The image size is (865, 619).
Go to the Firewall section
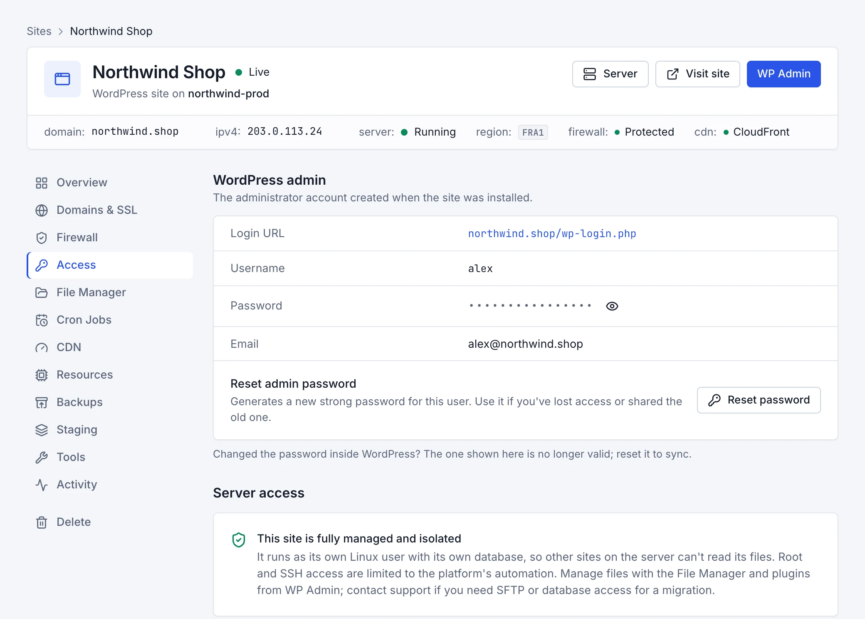[110, 238]
